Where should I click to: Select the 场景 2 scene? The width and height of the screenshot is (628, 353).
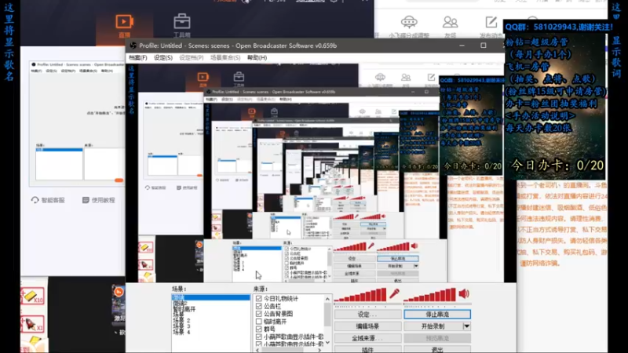pos(181,321)
